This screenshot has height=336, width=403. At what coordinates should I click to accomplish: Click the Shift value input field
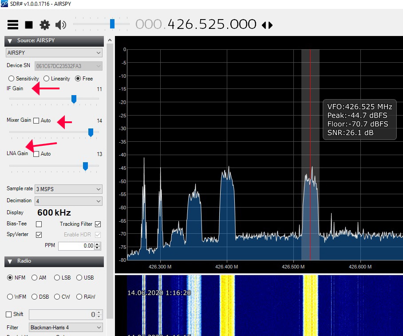point(63,315)
